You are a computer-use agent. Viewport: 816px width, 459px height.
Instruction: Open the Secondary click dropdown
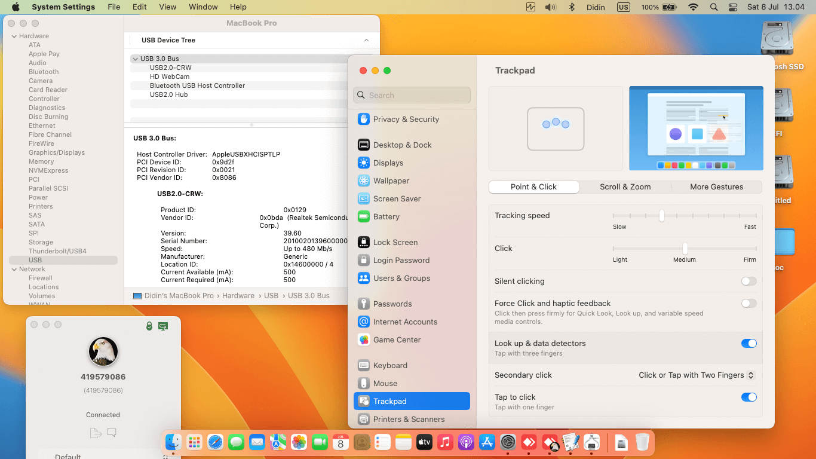697,375
